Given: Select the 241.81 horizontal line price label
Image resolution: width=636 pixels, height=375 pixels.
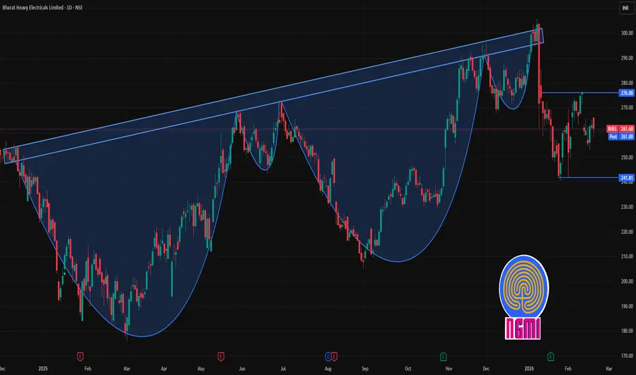Looking at the screenshot, I should (626, 178).
